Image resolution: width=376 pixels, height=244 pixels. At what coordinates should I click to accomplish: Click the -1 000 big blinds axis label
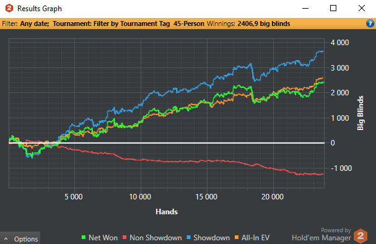[x=341, y=168]
